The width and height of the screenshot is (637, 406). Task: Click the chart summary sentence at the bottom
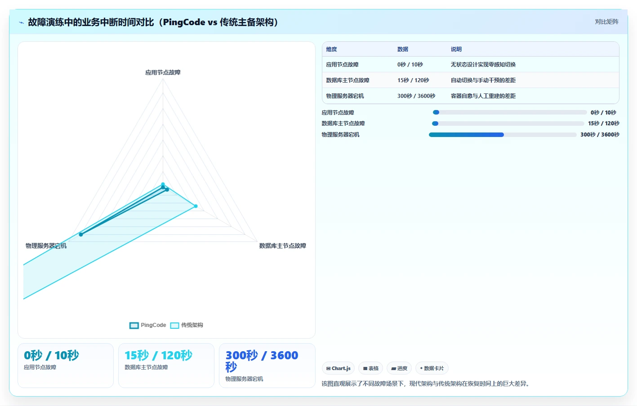pyautogui.click(x=426, y=384)
